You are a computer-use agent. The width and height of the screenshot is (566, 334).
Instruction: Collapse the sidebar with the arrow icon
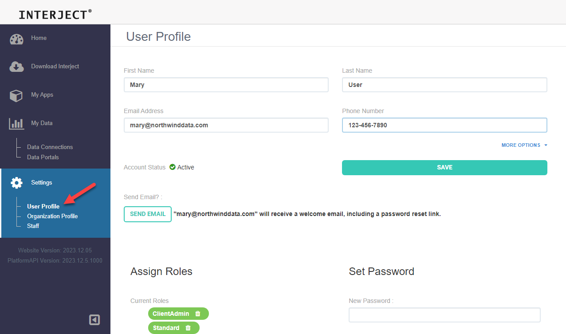(x=94, y=320)
